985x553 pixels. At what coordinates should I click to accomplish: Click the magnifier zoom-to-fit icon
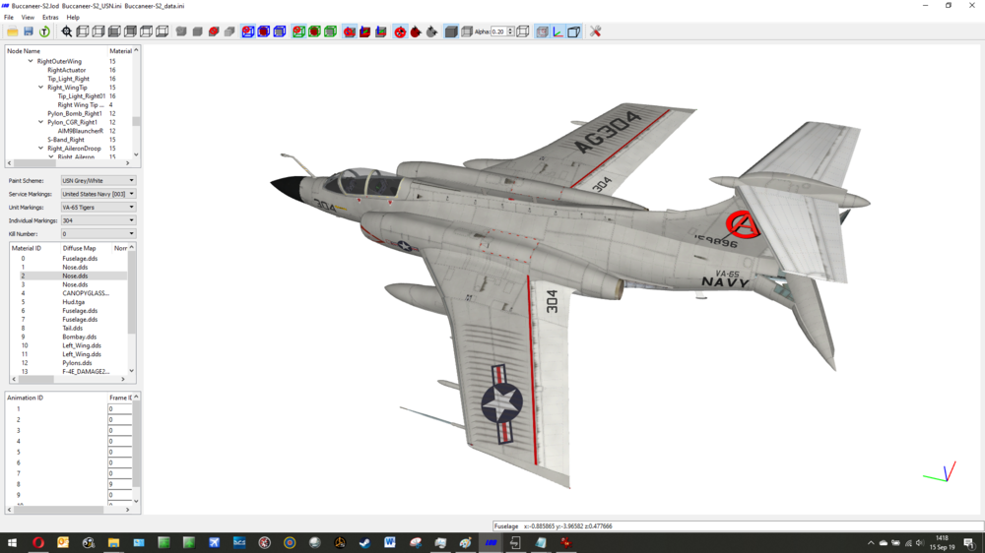(x=67, y=31)
